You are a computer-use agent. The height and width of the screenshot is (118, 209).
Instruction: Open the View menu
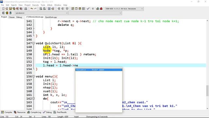tap(21, 5)
